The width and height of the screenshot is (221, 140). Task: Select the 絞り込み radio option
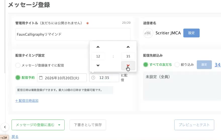coord(177,64)
